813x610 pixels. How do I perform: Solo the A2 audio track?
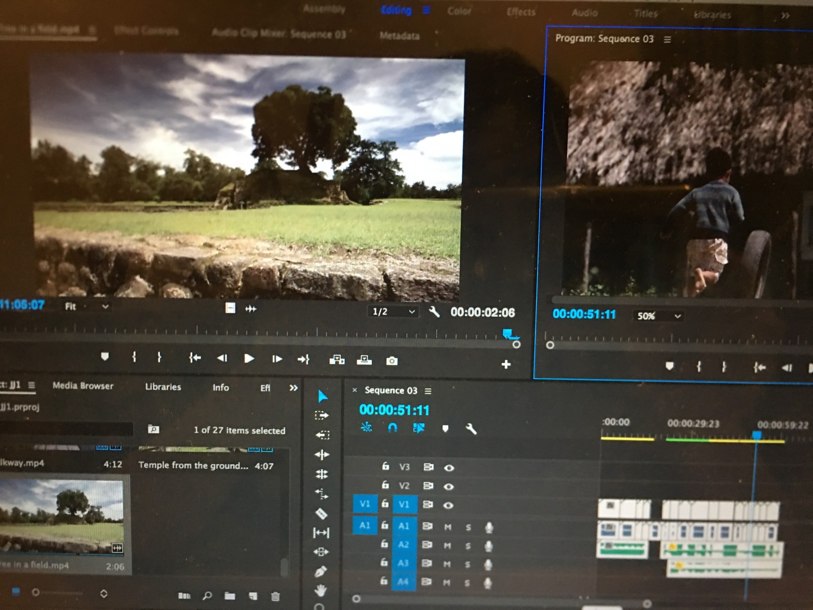(x=468, y=546)
